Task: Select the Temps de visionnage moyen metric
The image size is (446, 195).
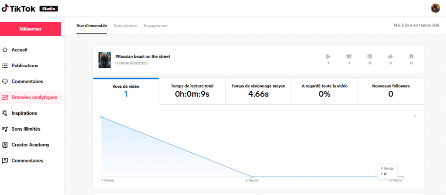Action: click(258, 91)
